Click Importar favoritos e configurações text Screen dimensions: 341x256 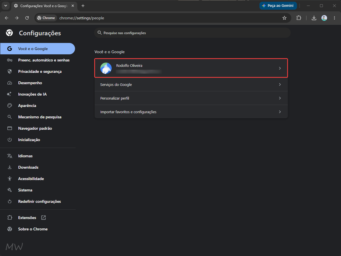coord(128,112)
